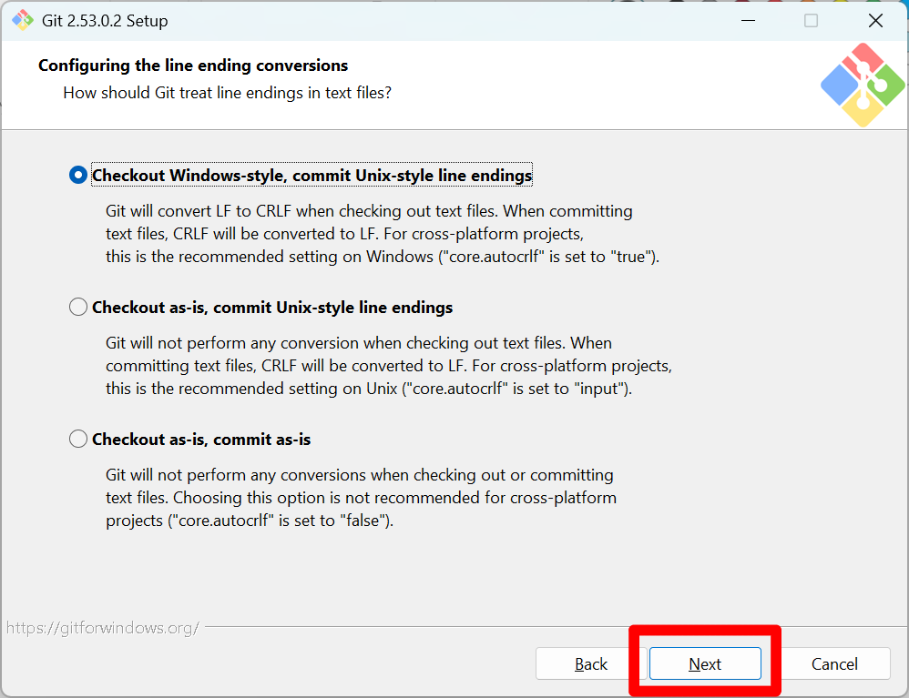Click the 'Git 2.53.0.2 Setup' title text
This screenshot has width=909, height=698.
105,21
